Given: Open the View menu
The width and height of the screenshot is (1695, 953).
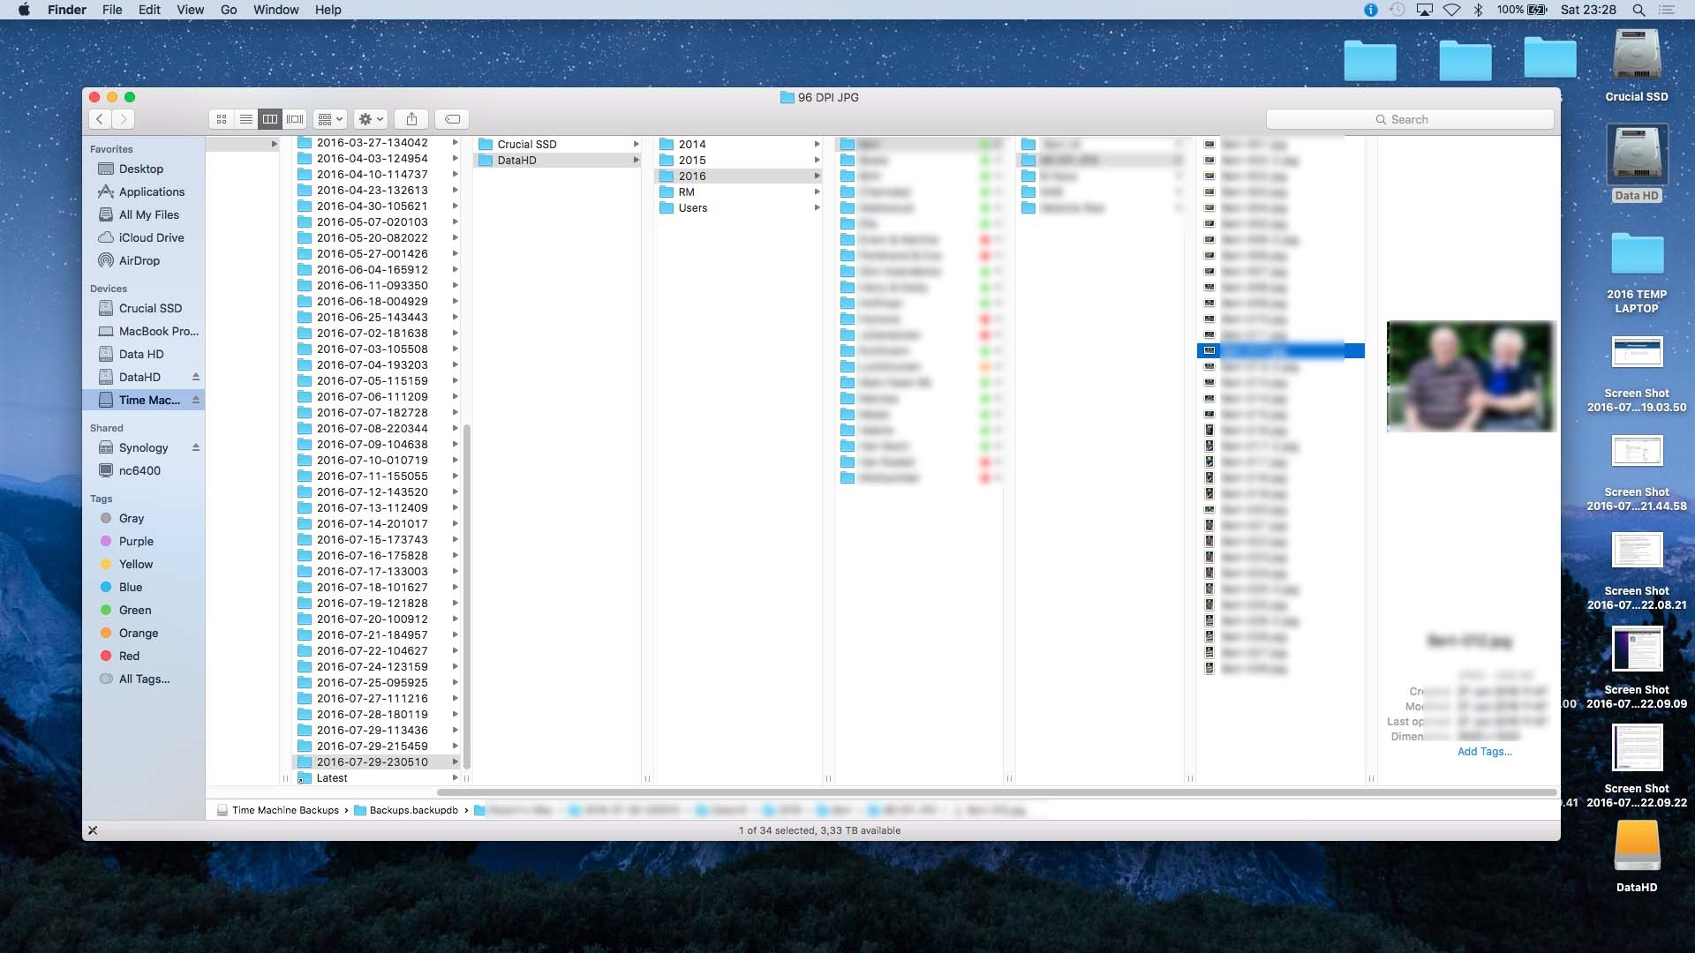Looking at the screenshot, I should tap(190, 10).
